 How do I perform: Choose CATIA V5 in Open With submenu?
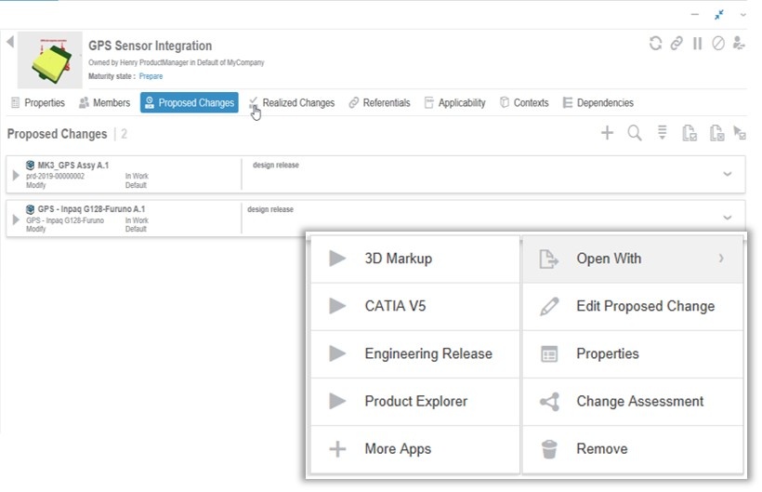395,306
